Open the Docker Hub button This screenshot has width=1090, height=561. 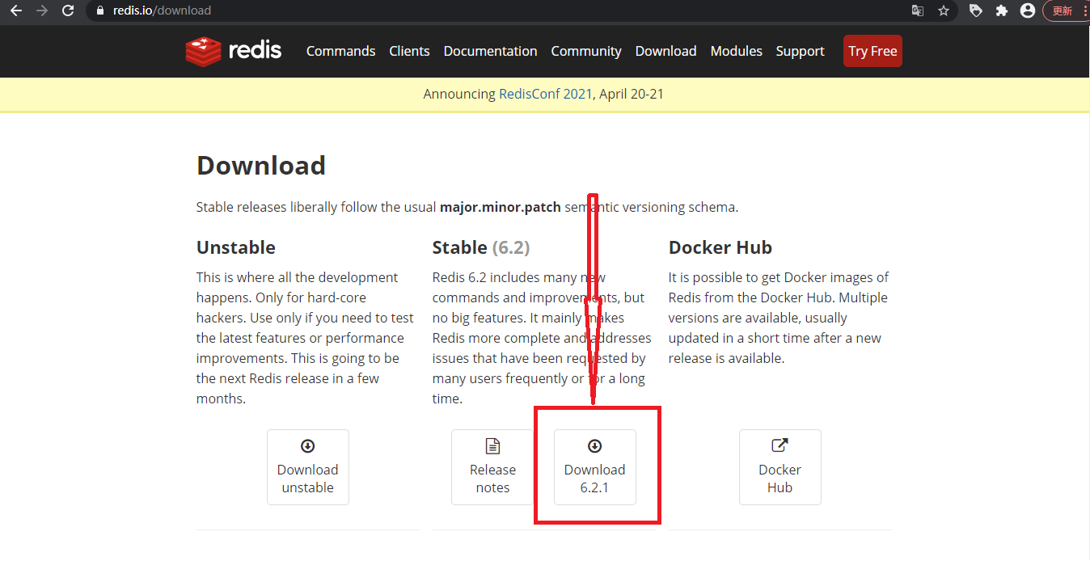pyautogui.click(x=780, y=467)
